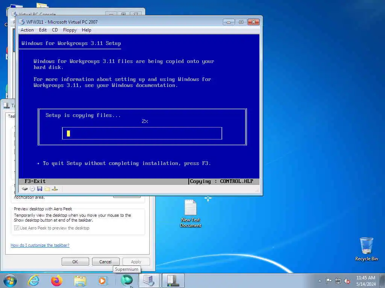The image size is (385, 288).
Task: Open the Help menu in Virtual PC
Action: tap(86, 30)
